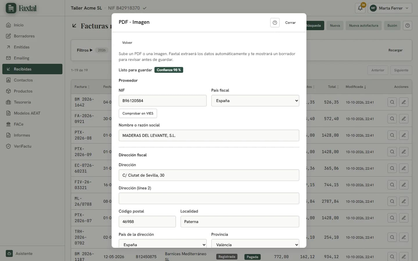
Task: Click Comprobar en VIES
Action: point(138,113)
